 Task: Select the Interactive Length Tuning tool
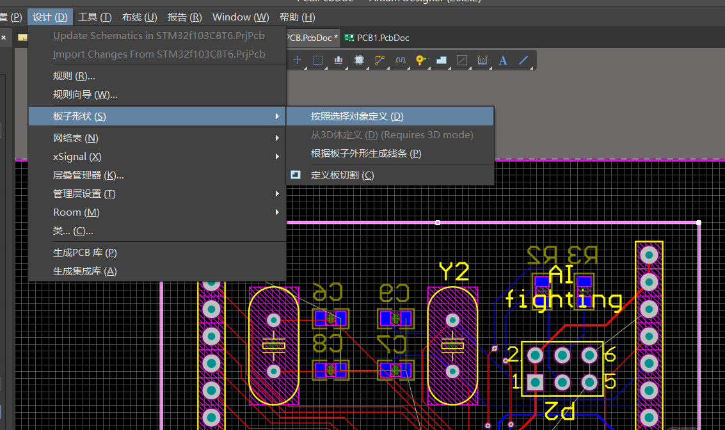click(x=401, y=60)
